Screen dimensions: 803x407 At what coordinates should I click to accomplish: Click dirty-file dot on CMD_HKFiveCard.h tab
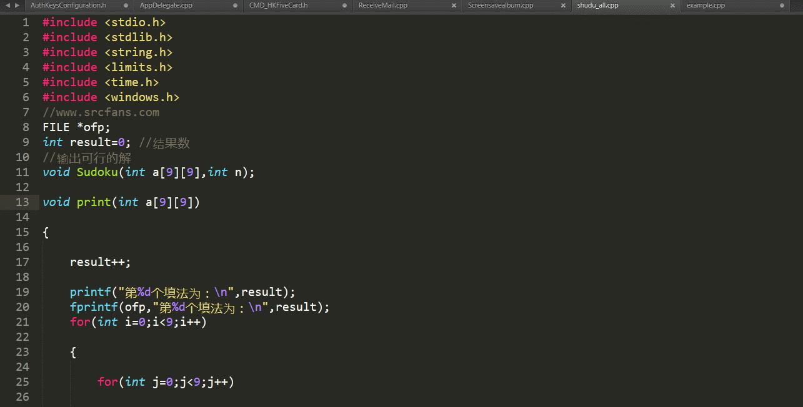coord(344,5)
